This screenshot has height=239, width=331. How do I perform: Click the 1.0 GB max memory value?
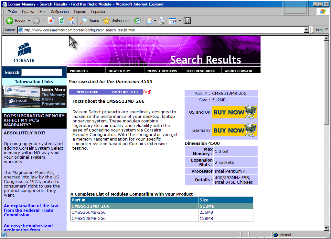click(x=221, y=152)
